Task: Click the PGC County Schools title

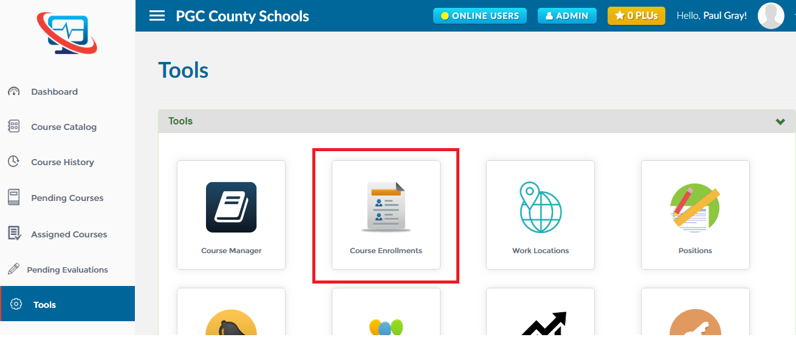Action: point(242,16)
